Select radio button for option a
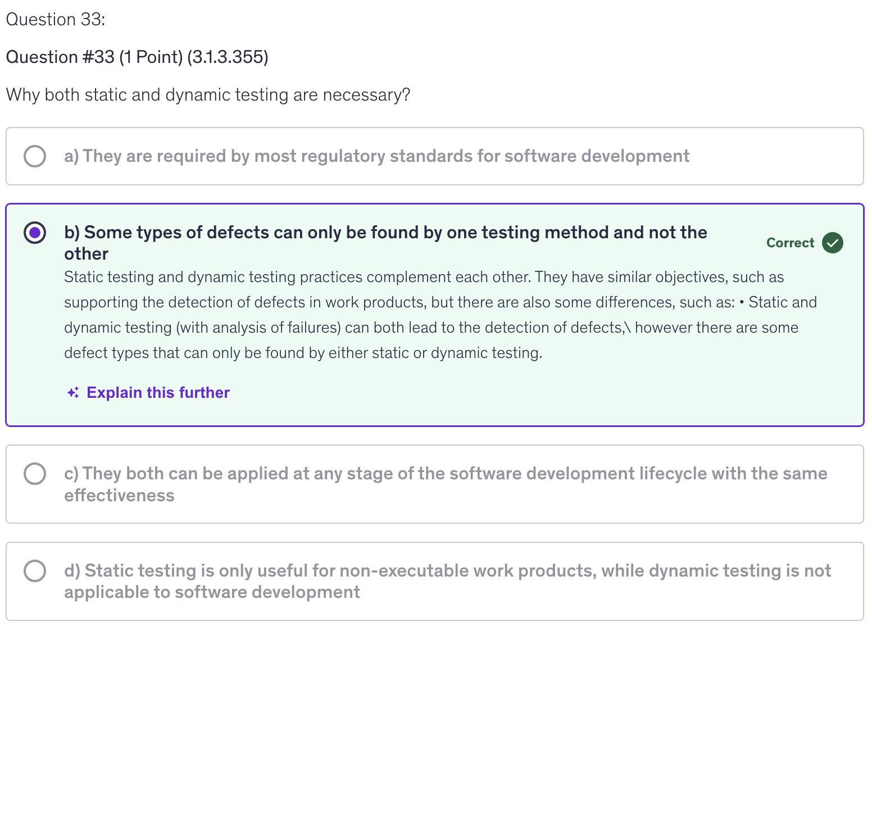This screenshot has height=835, width=872. point(35,156)
